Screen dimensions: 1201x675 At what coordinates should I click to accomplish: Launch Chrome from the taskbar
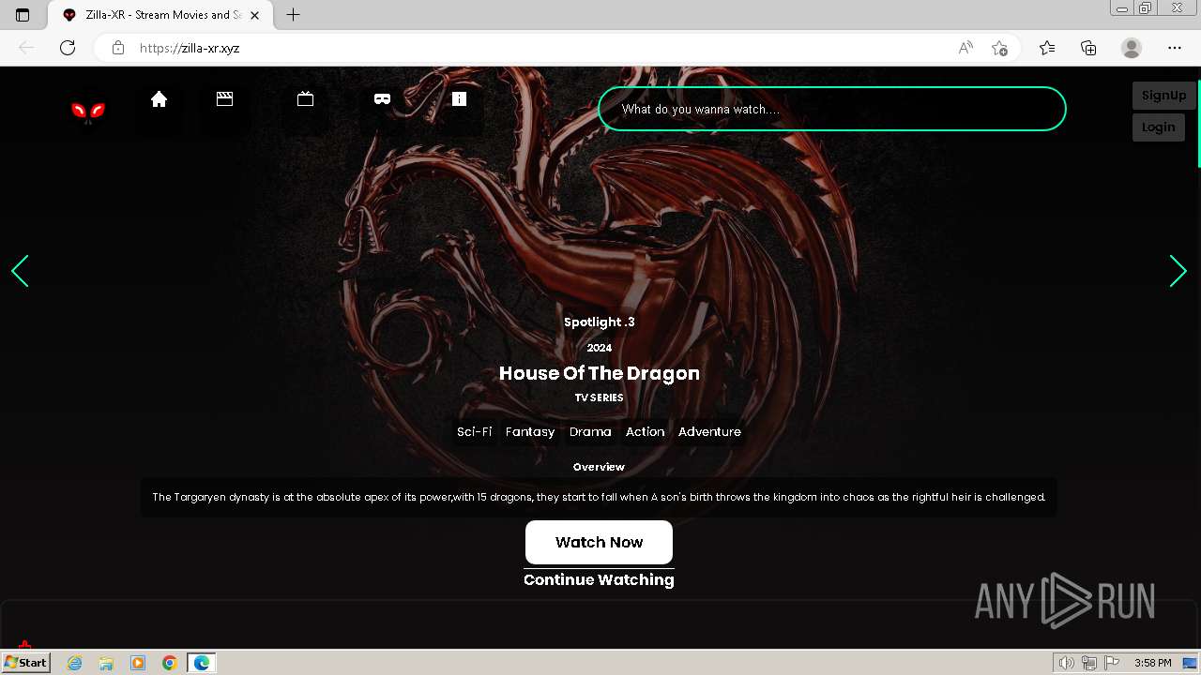(169, 663)
